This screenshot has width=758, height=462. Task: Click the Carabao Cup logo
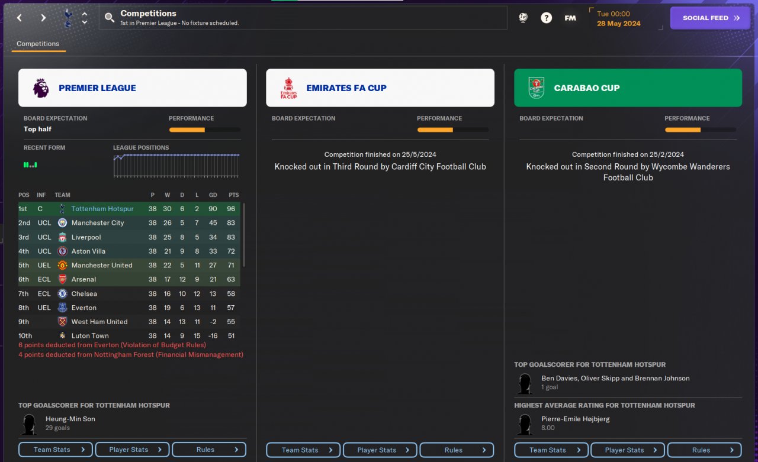pyautogui.click(x=536, y=88)
